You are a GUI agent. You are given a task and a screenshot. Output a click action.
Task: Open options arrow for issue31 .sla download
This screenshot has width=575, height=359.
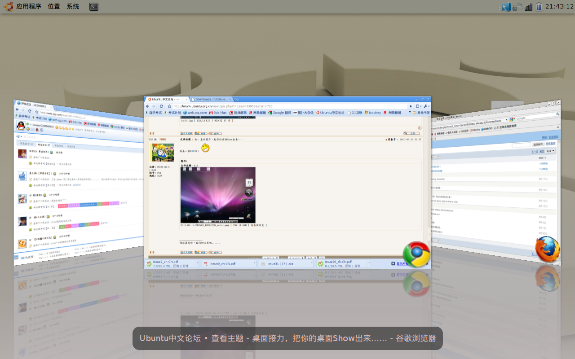coord(312,263)
